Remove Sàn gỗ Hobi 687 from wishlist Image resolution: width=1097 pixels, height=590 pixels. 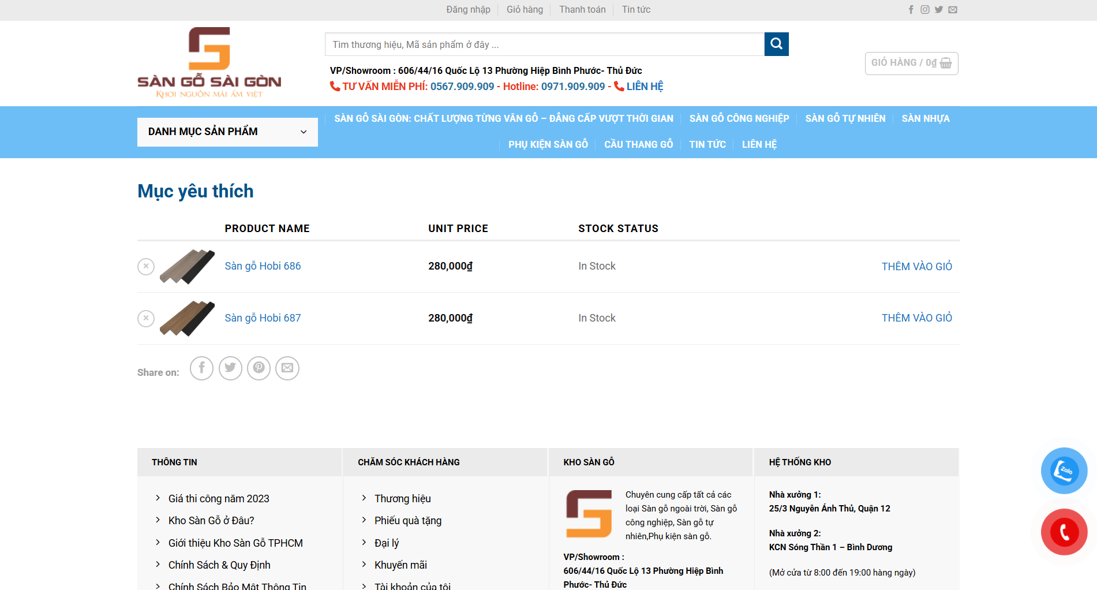coord(146,319)
